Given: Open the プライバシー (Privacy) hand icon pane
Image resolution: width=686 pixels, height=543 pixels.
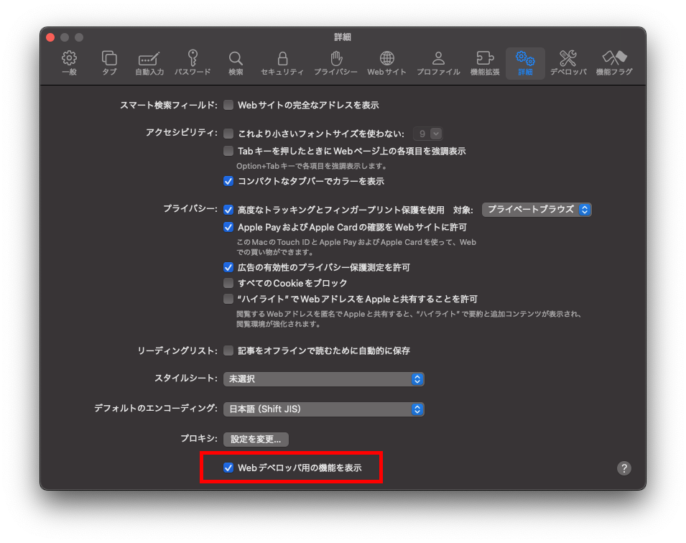Looking at the screenshot, I should 335,63.
